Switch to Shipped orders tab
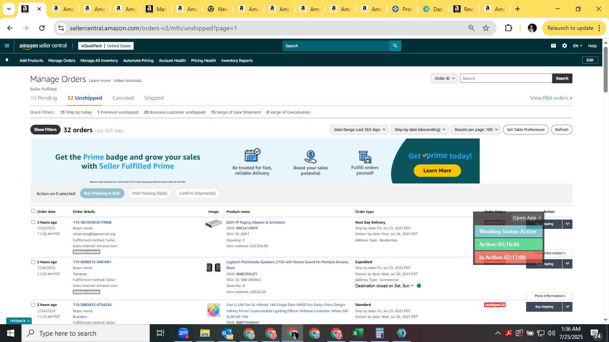 [154, 98]
